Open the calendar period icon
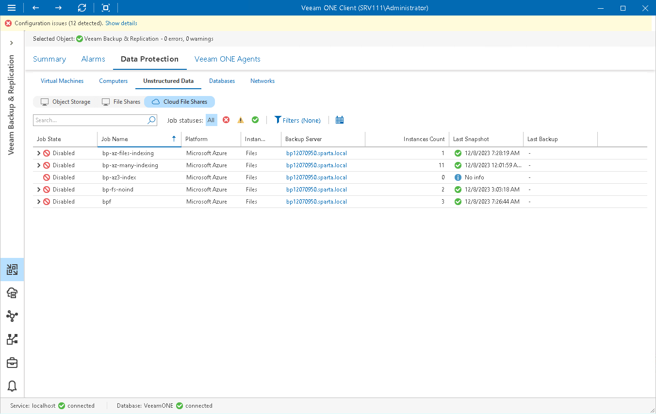Viewport: 656px width, 414px height. click(340, 120)
